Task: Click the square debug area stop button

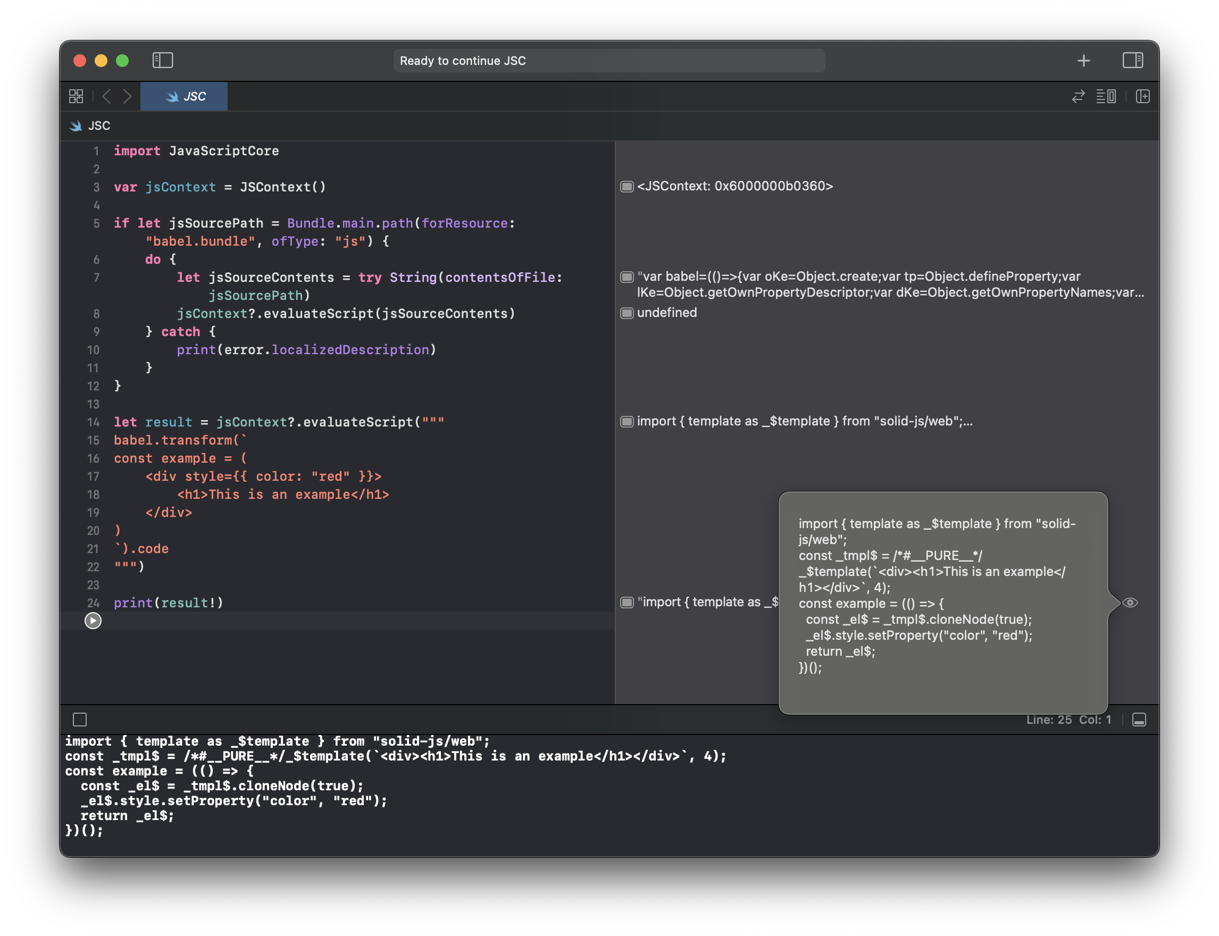Action: pos(80,720)
